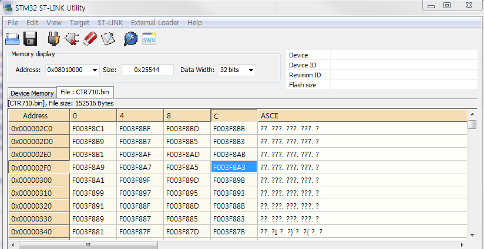Click cell F003F89B
The image size is (484, 249).
[x=234, y=180]
